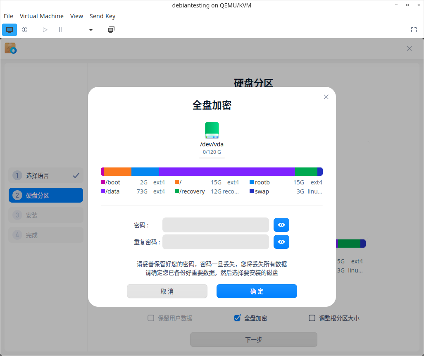
Task: Click the 密码 password input field
Action: click(x=216, y=225)
